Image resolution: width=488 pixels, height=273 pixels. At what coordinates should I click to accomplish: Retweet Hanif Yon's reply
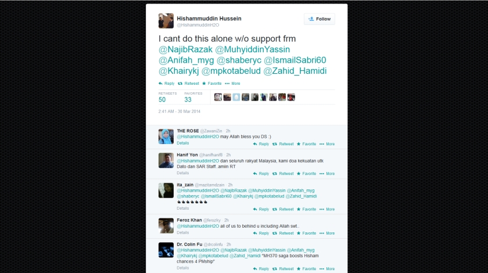coord(283,174)
